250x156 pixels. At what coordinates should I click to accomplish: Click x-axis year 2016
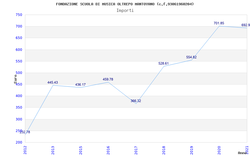click(108, 150)
